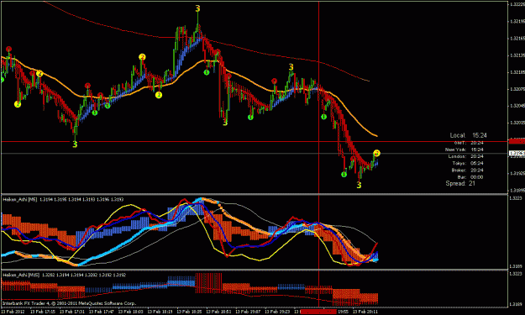The image size is (525, 315).
Task: Click the Bar: 00:00 countdown text
Action: [470, 177]
